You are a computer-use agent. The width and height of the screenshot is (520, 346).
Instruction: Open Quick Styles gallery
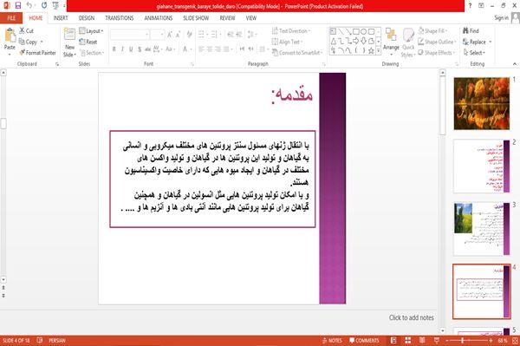point(408,42)
